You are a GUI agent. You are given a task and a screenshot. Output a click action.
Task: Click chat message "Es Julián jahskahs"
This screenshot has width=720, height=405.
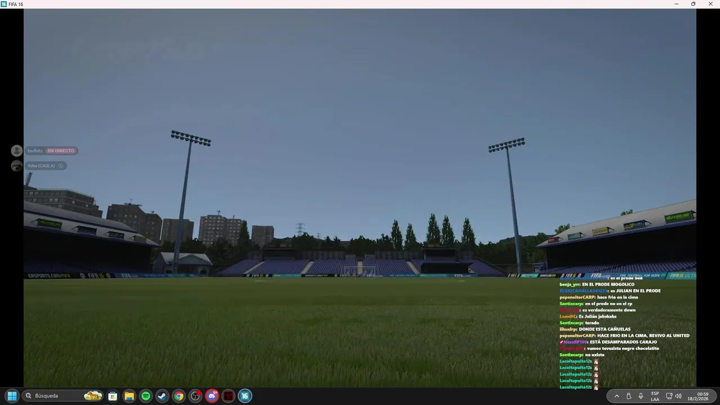click(597, 317)
